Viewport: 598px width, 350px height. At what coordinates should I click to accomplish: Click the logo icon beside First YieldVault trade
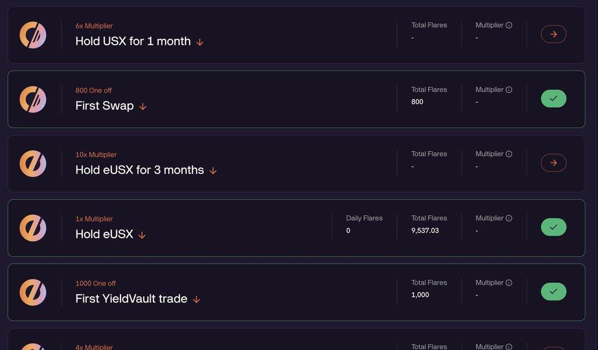coord(33,292)
